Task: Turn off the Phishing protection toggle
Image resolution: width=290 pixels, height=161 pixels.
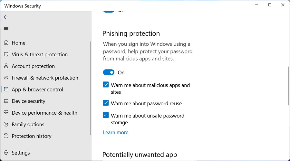Action: [x=109, y=72]
